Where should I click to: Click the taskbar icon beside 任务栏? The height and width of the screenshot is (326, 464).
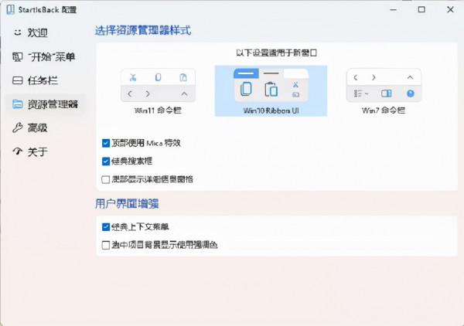[18, 80]
